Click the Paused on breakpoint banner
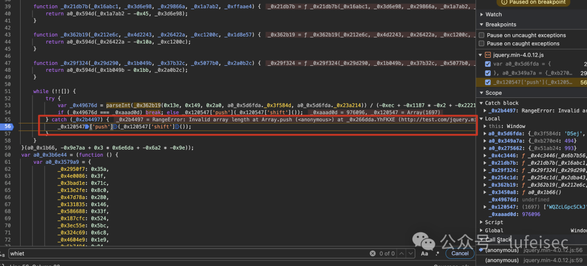Image resolution: width=587 pixels, height=266 pixels. pyautogui.click(x=534, y=3)
